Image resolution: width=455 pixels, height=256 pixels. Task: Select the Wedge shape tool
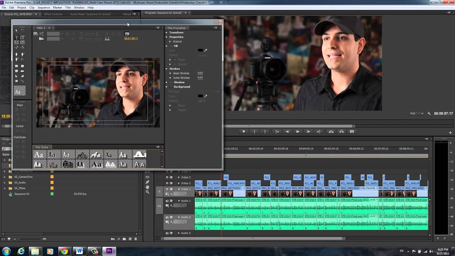coord(17,76)
